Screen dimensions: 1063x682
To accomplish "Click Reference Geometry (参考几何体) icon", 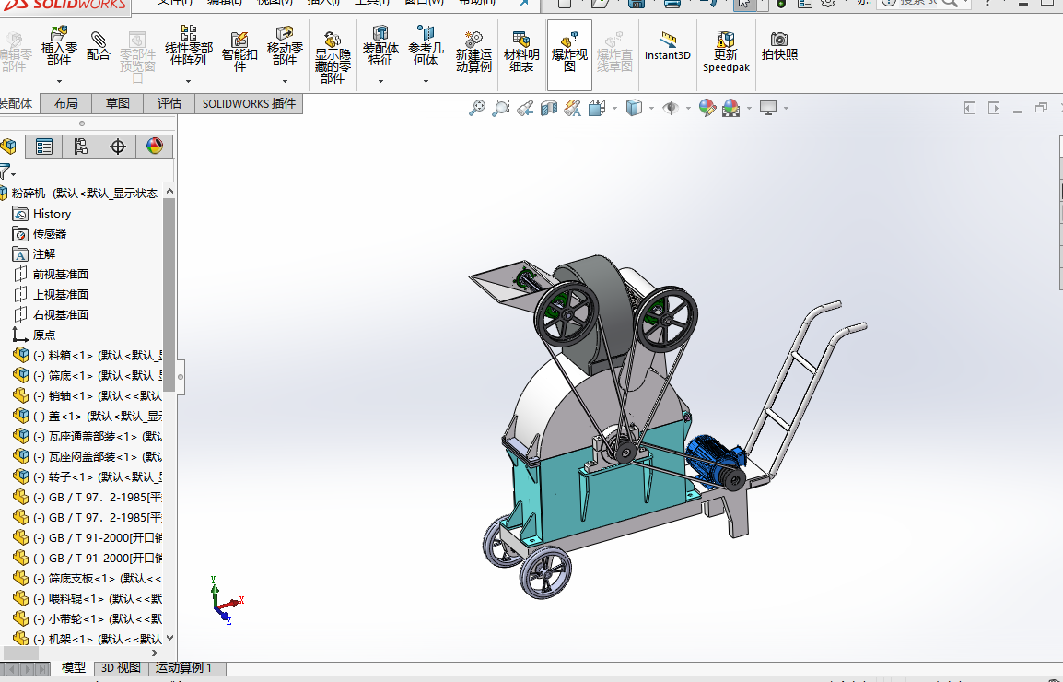I will click(x=426, y=46).
